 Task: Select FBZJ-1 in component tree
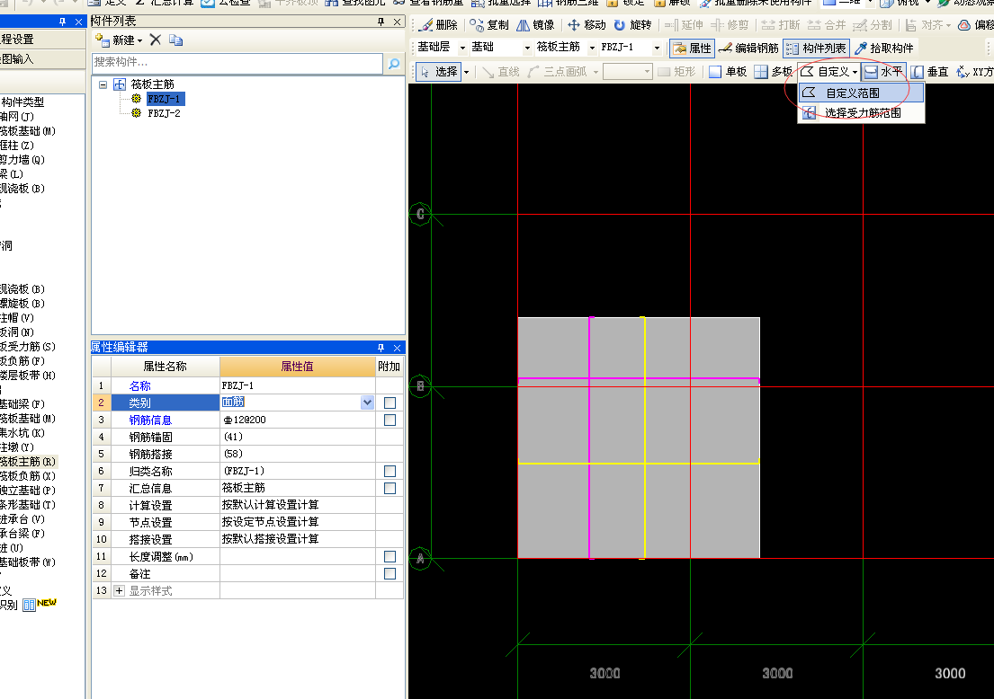click(165, 99)
